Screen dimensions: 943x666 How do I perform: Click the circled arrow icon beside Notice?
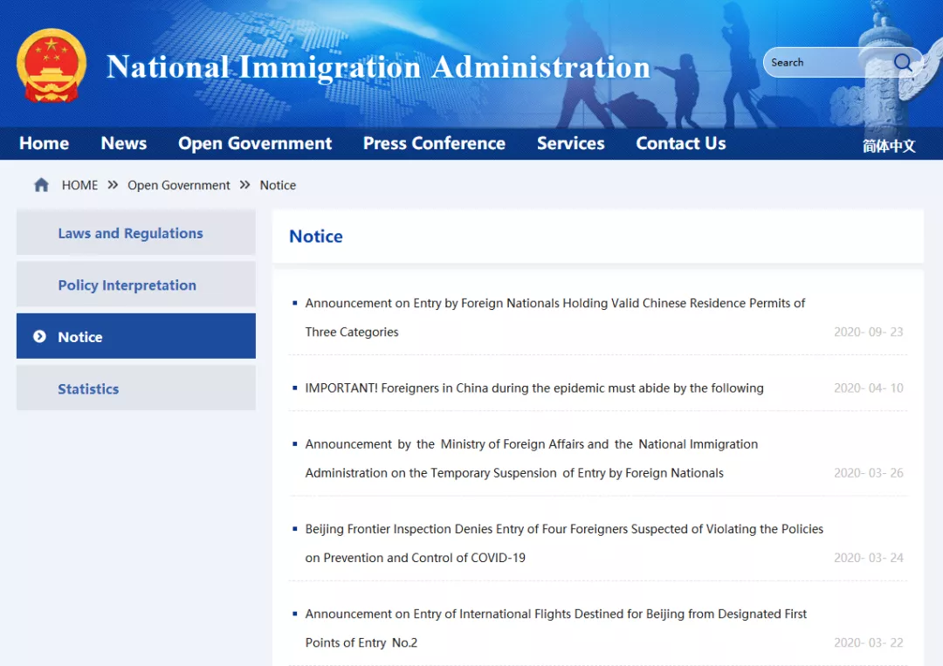click(39, 337)
